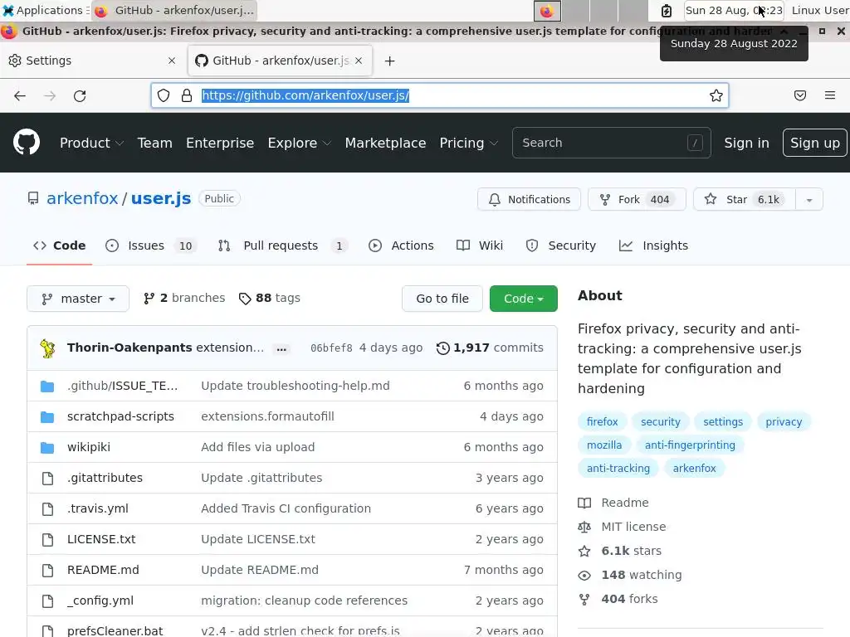Open the Product dropdown menu
Viewport: 850px width, 637px height.
point(91,143)
